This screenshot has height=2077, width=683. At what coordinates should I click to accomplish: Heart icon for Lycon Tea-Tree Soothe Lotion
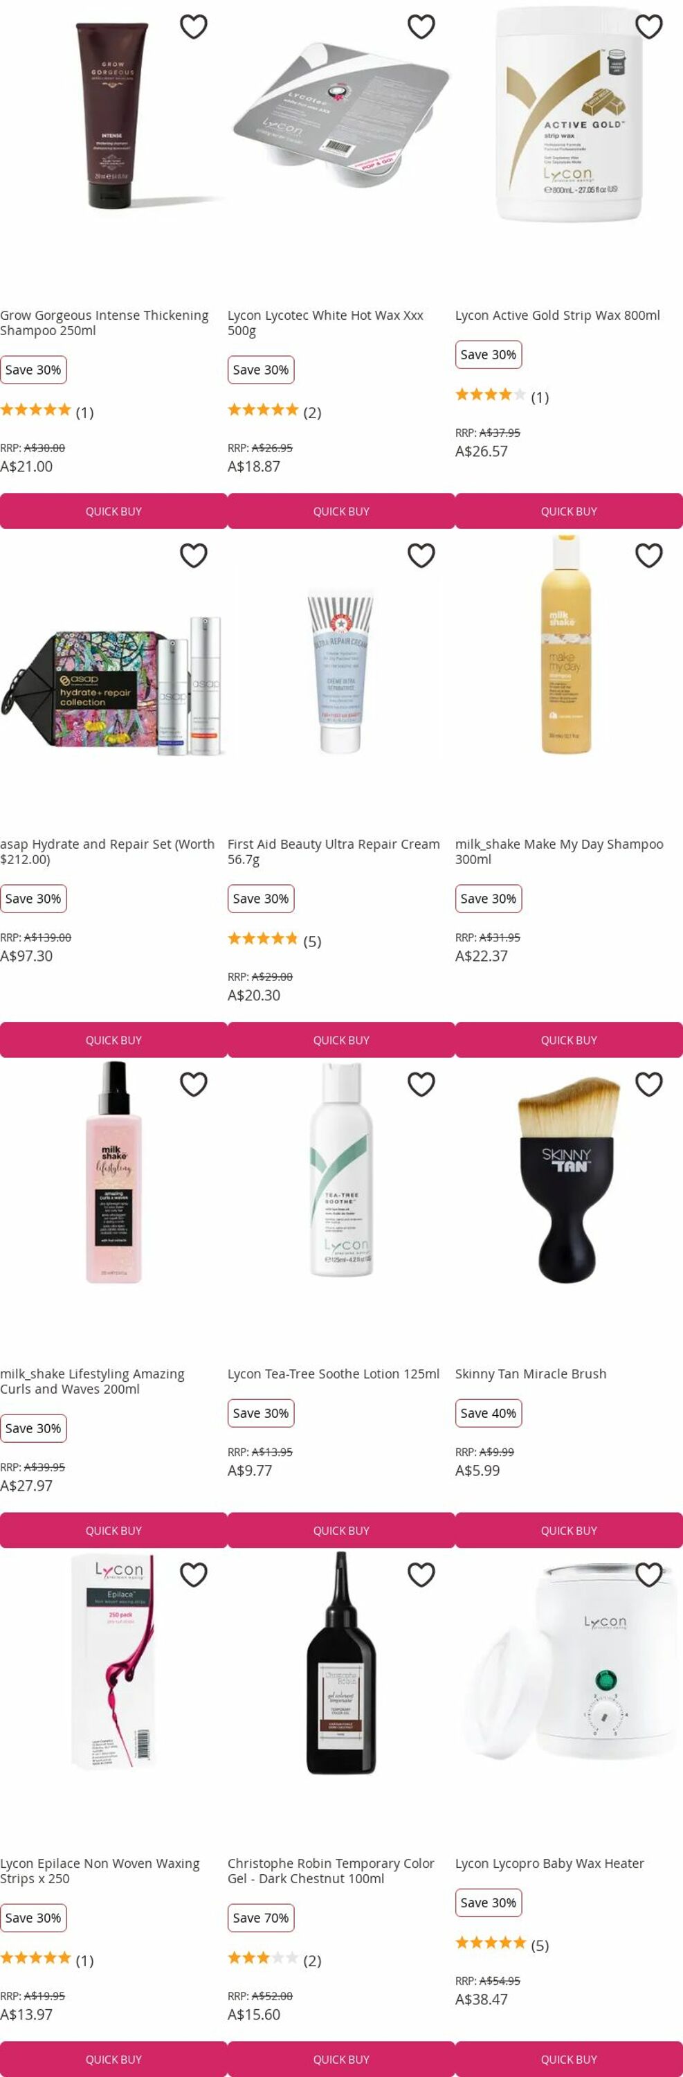click(421, 1084)
